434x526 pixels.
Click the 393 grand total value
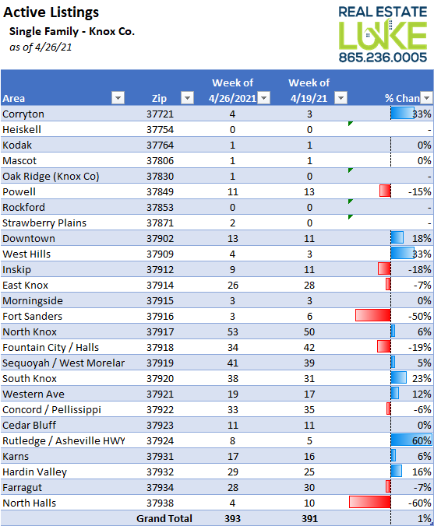tap(232, 519)
